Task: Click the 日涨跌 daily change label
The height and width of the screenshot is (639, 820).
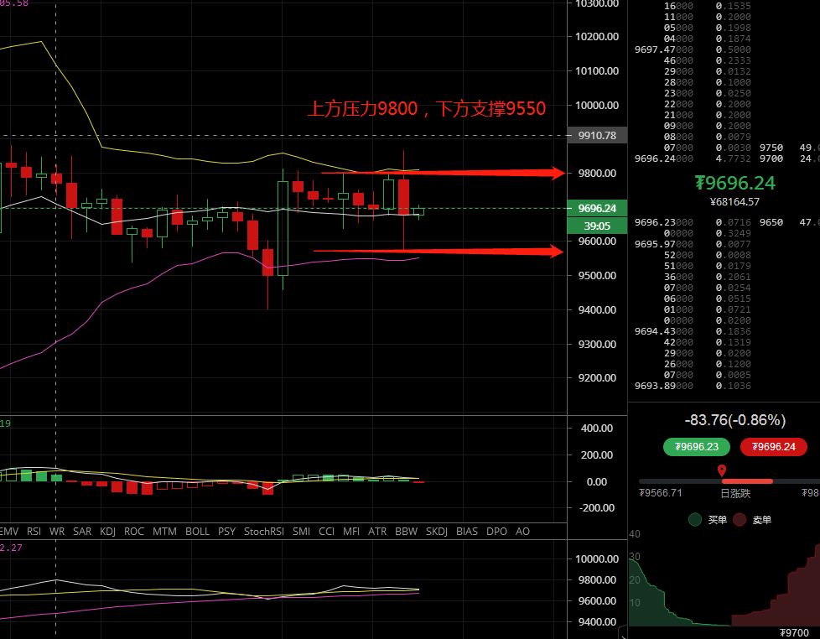Action: coord(735,493)
